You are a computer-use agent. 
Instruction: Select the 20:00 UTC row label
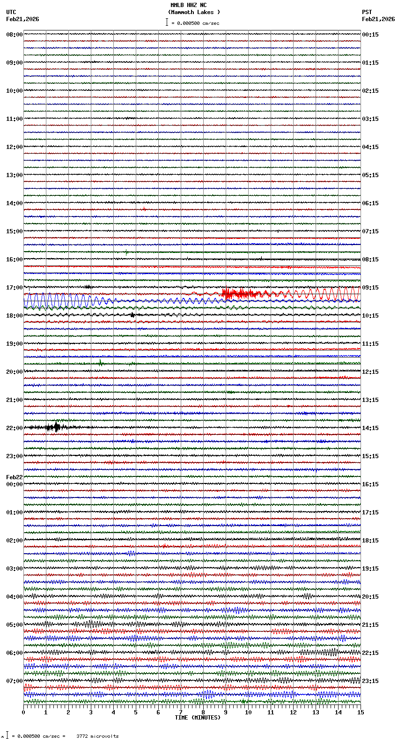15,372
